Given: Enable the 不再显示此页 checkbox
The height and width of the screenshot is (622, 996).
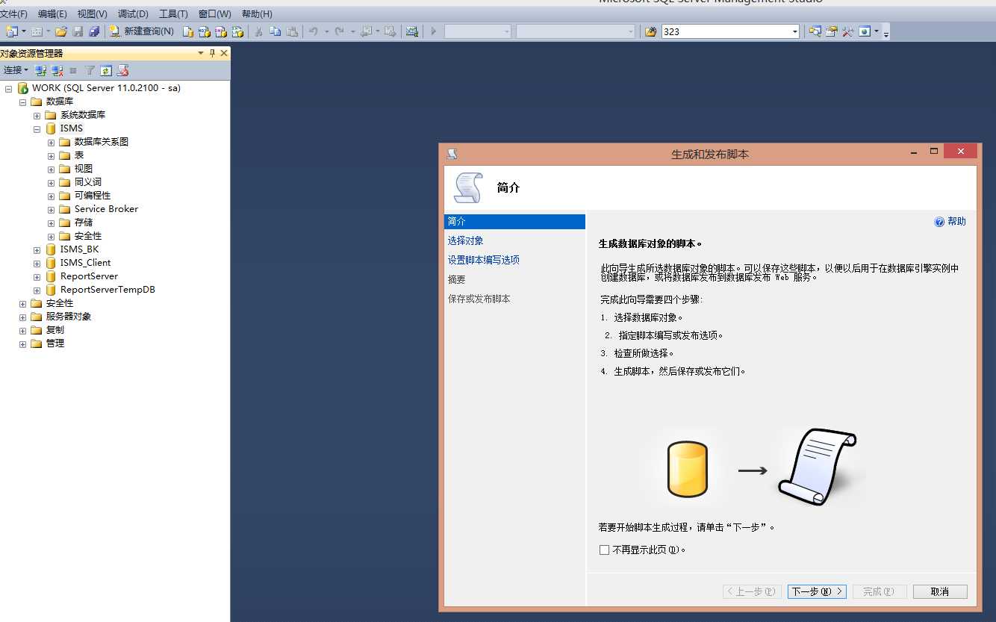Looking at the screenshot, I should (x=605, y=550).
